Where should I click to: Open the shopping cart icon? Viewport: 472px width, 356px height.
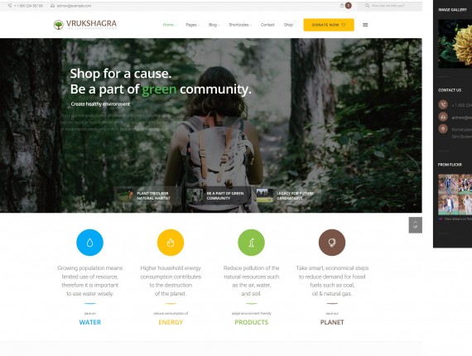tap(342, 6)
